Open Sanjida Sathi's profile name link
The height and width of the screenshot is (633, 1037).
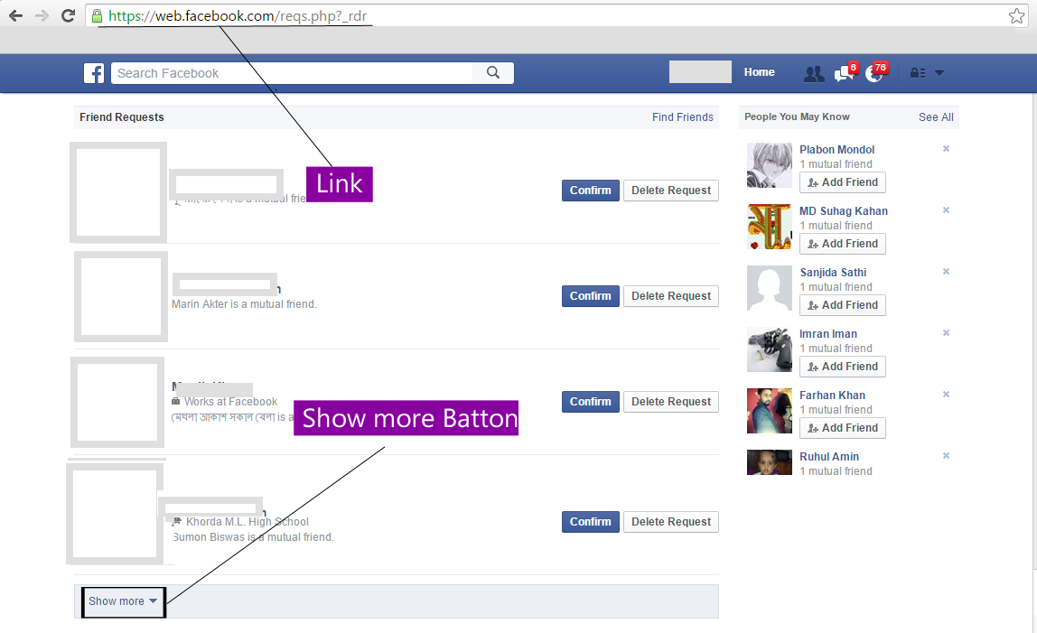833,273
